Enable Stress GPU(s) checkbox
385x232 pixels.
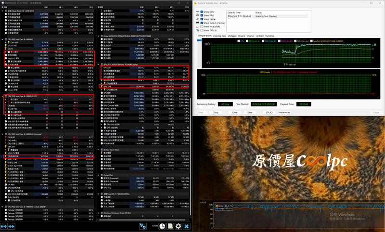tap(202, 30)
